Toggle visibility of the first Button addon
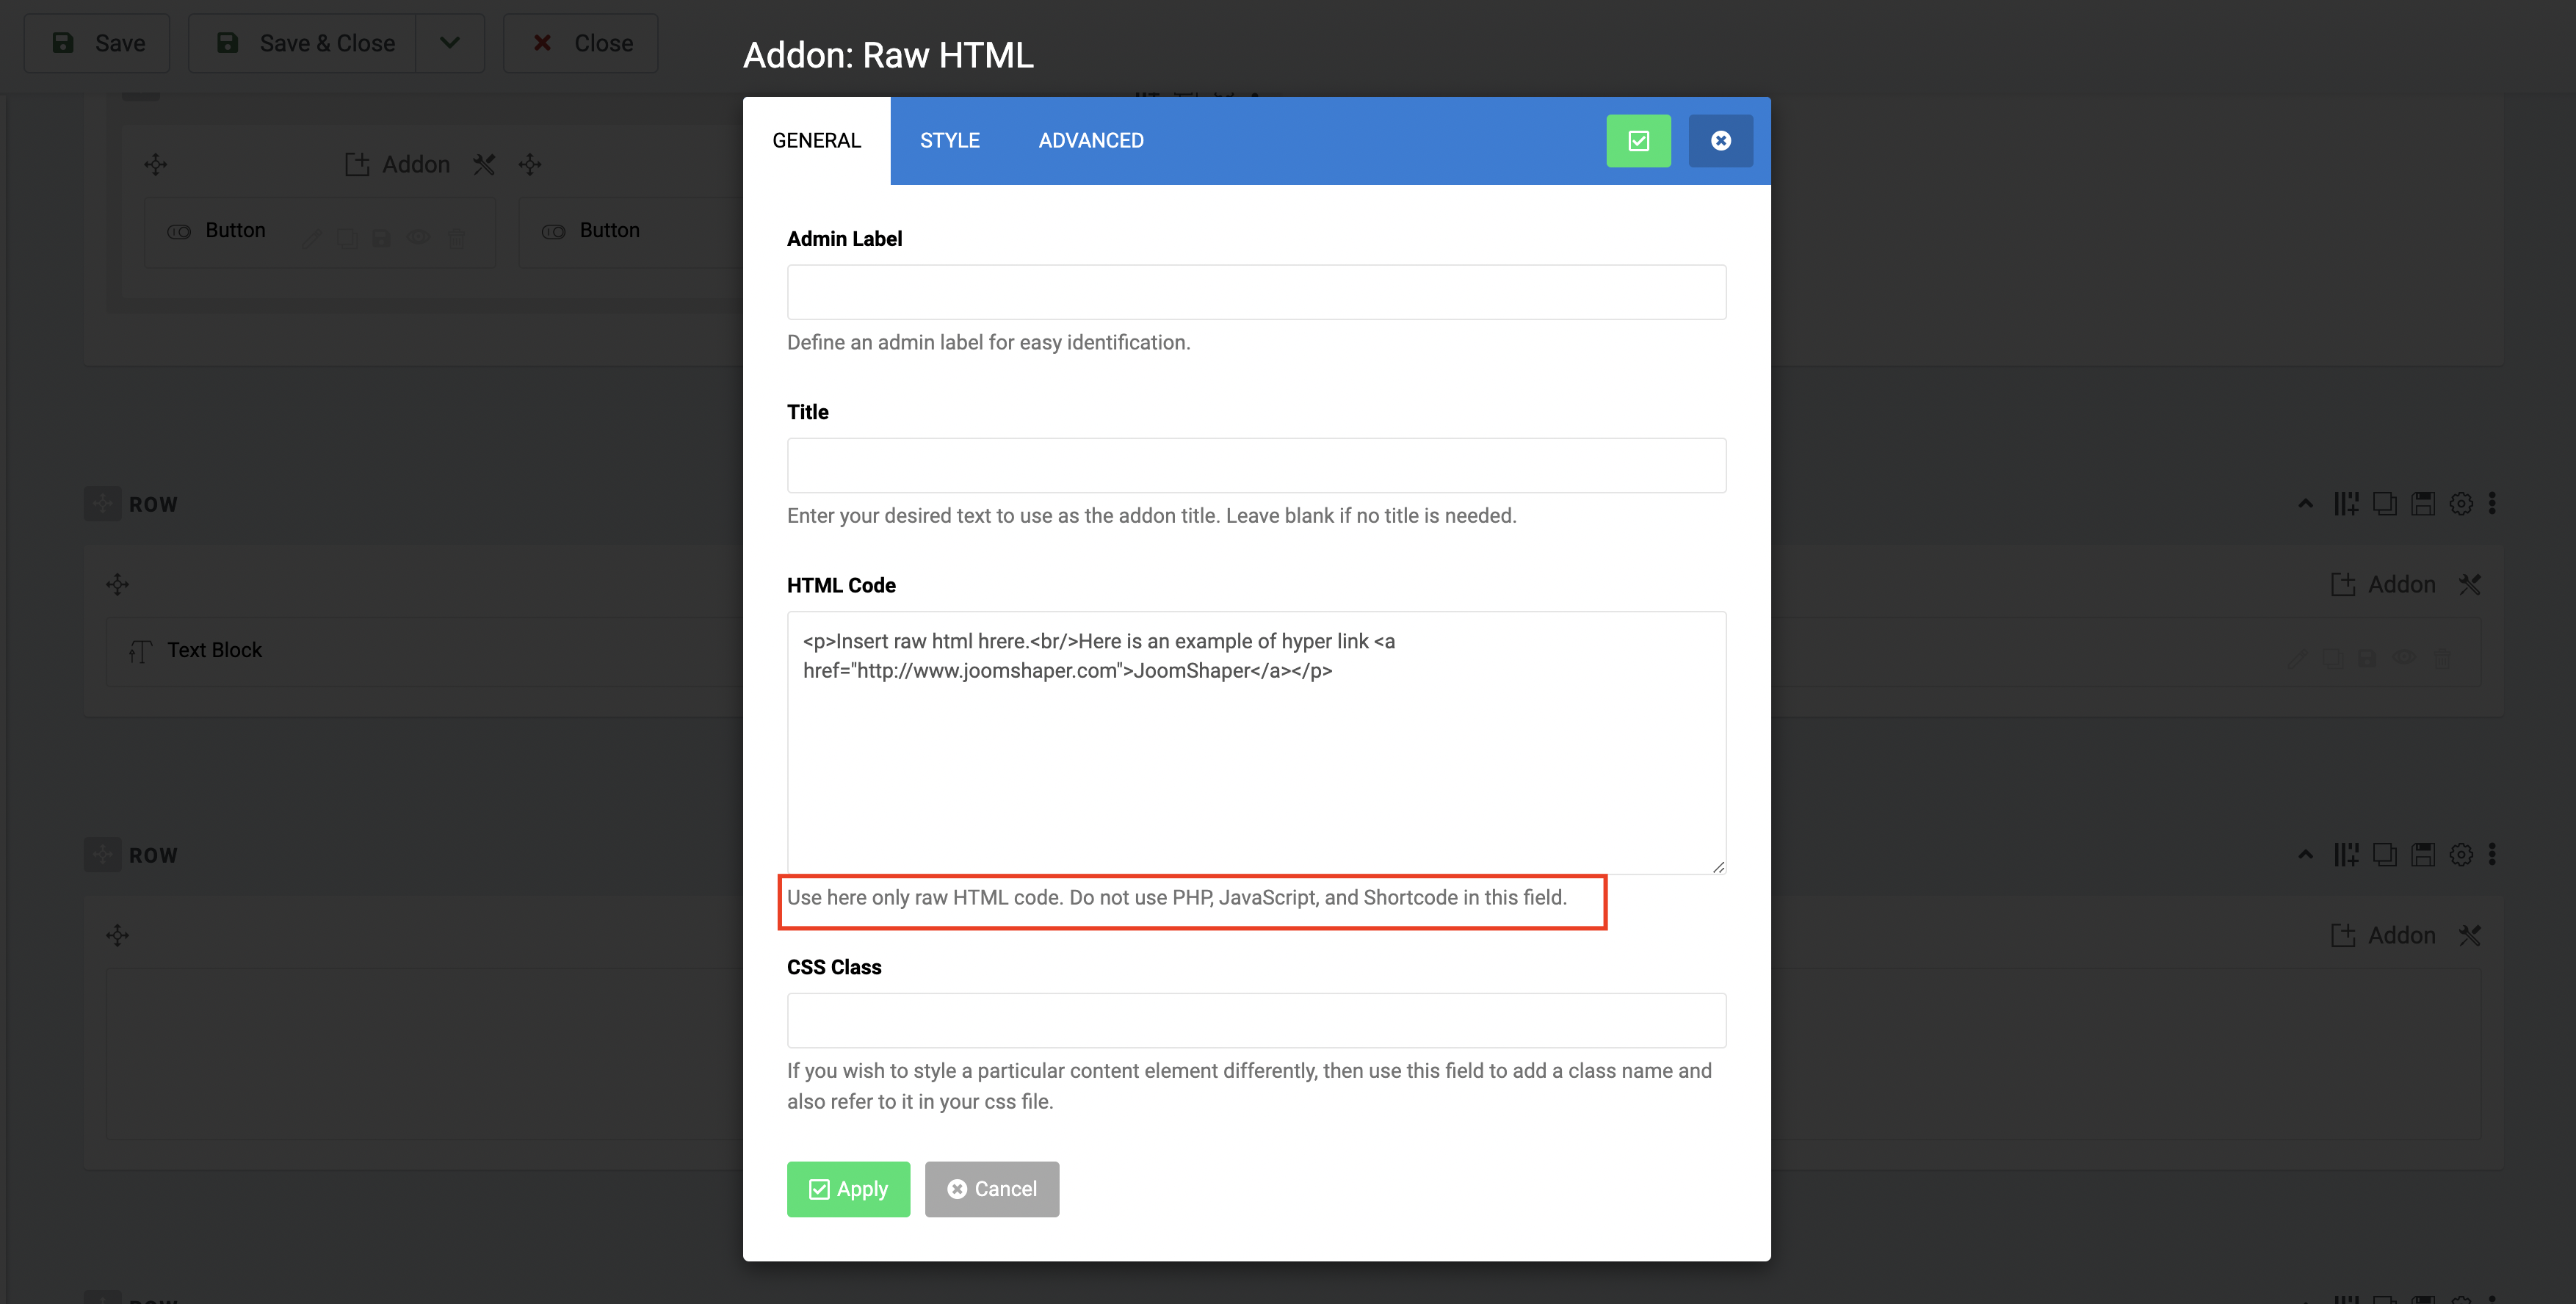Screen dimensions: 2576x1304 (418, 237)
